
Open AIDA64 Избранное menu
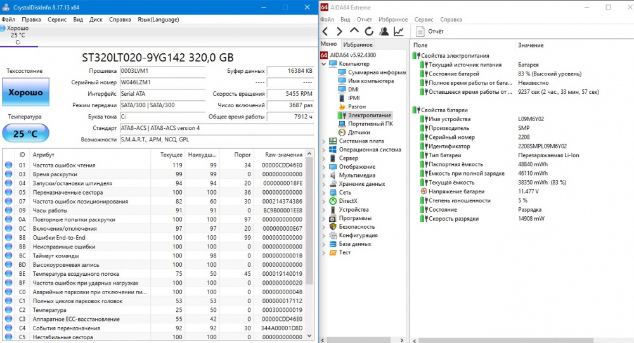[x=393, y=20]
